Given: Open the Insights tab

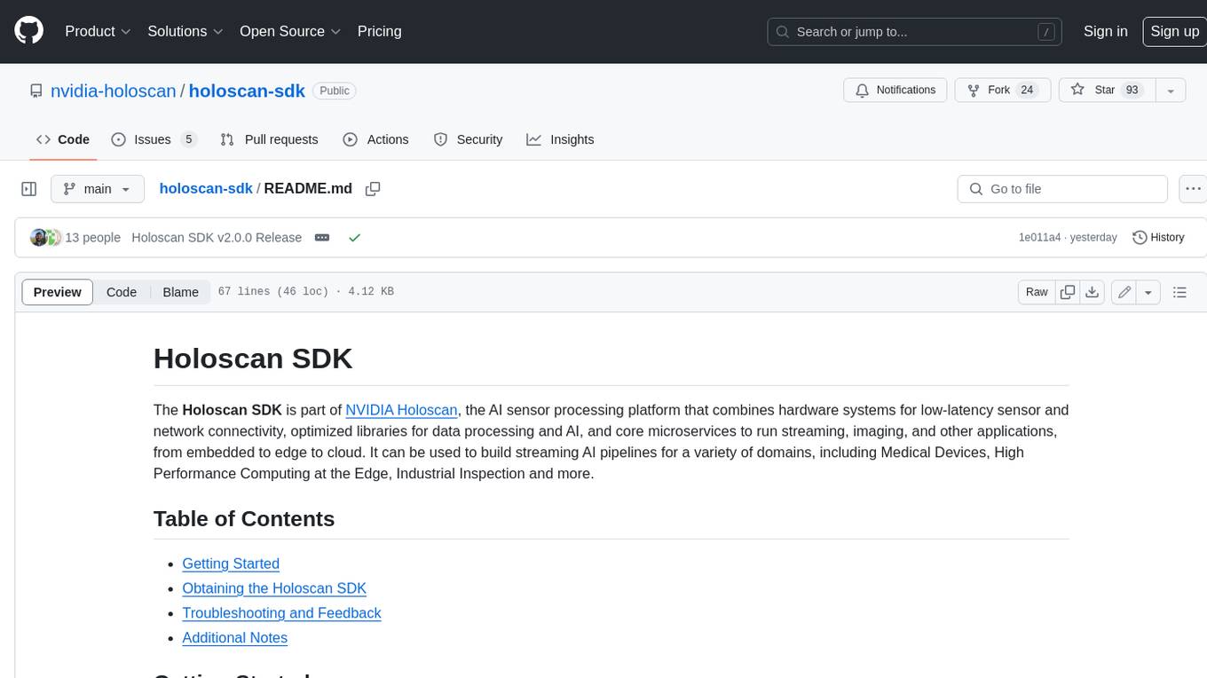Looking at the screenshot, I should (560, 139).
